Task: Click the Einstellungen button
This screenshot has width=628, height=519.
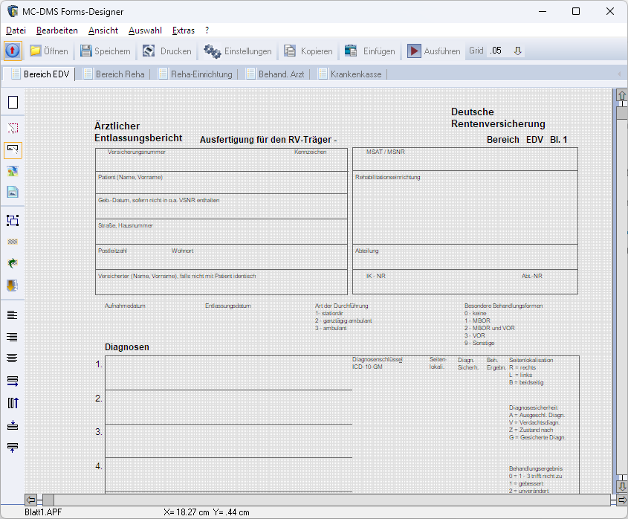Action: tap(239, 51)
